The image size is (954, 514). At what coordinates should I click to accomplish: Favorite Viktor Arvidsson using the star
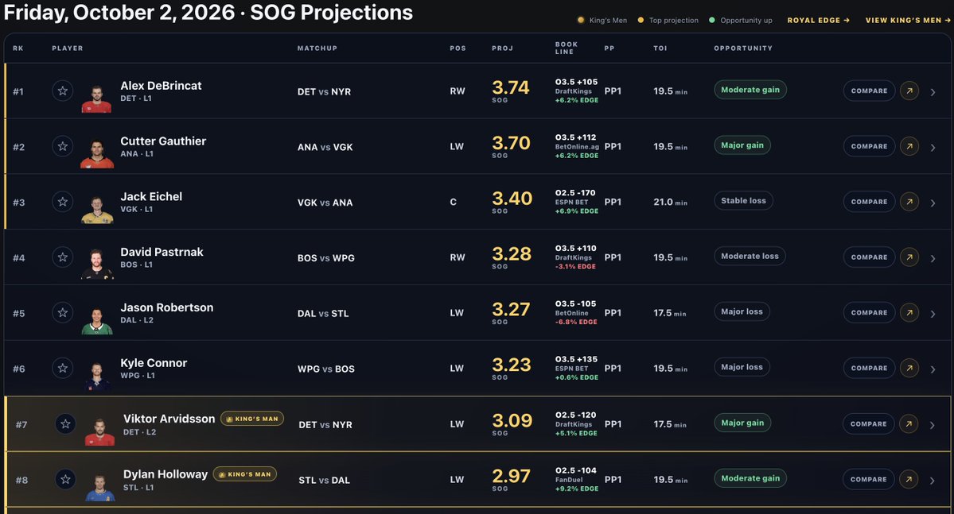[66, 424]
